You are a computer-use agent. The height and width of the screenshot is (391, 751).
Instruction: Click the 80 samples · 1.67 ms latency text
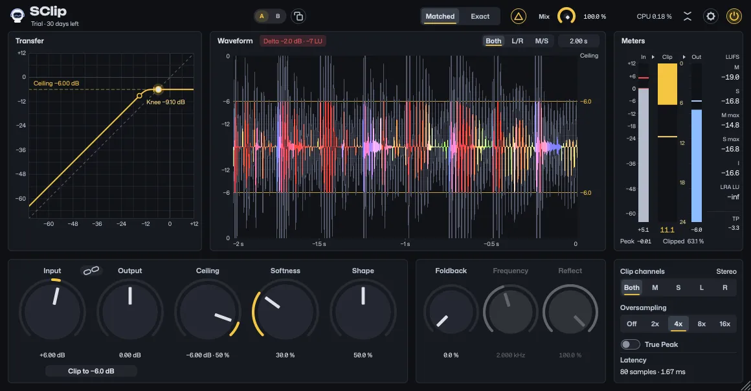(x=653, y=372)
